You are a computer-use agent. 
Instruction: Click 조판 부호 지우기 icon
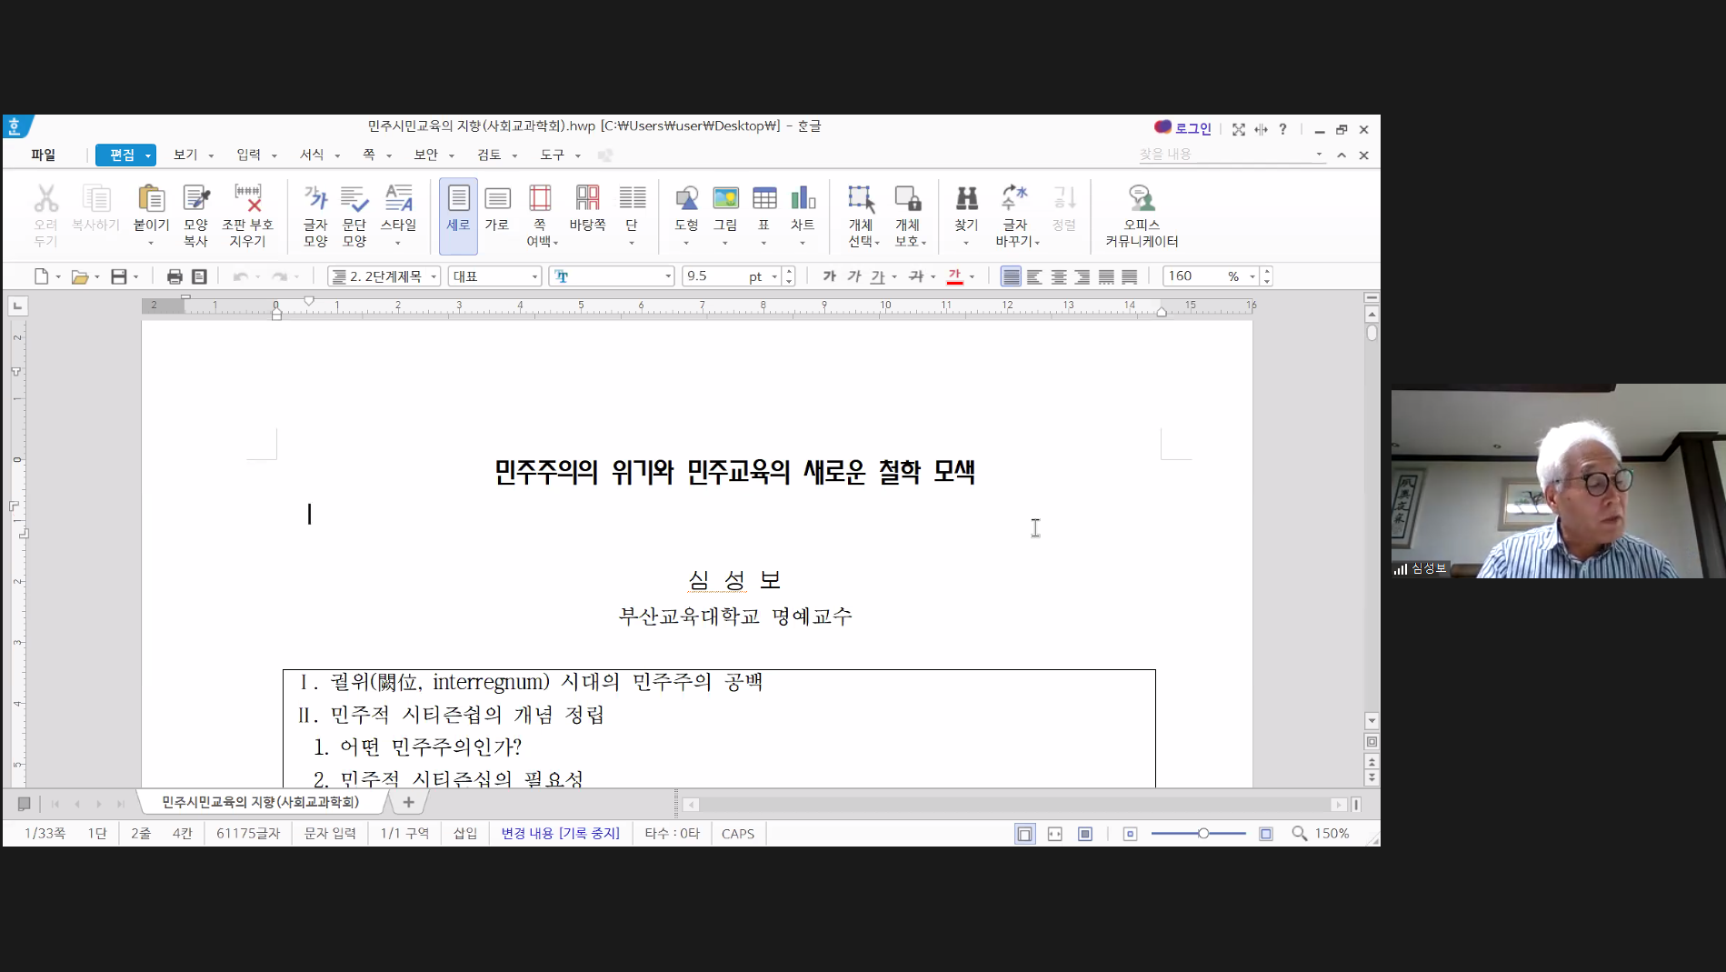247,198
